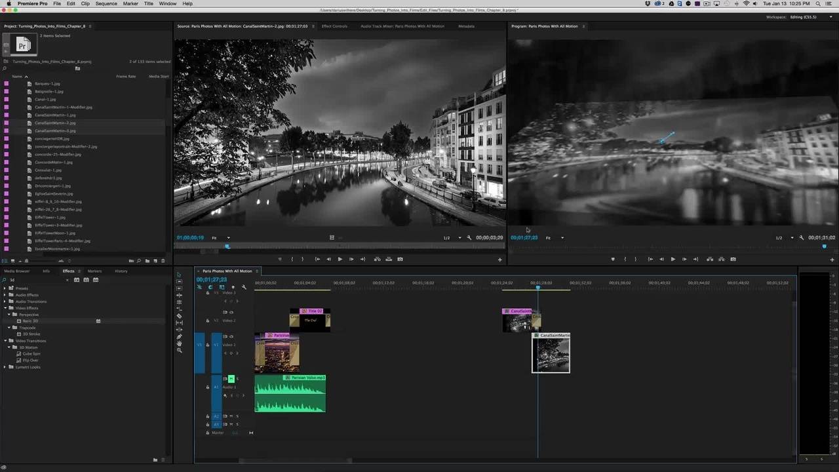The image size is (839, 472).
Task: Collapse the Video Transitions folder
Action: 5,341
